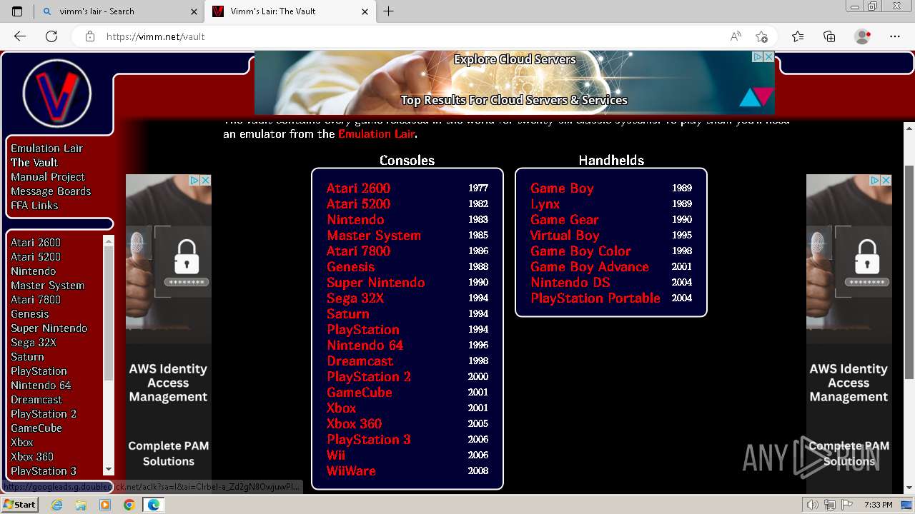Open FFA Links in sidebar menu
Viewport: 915px width, 514px height.
(34, 206)
